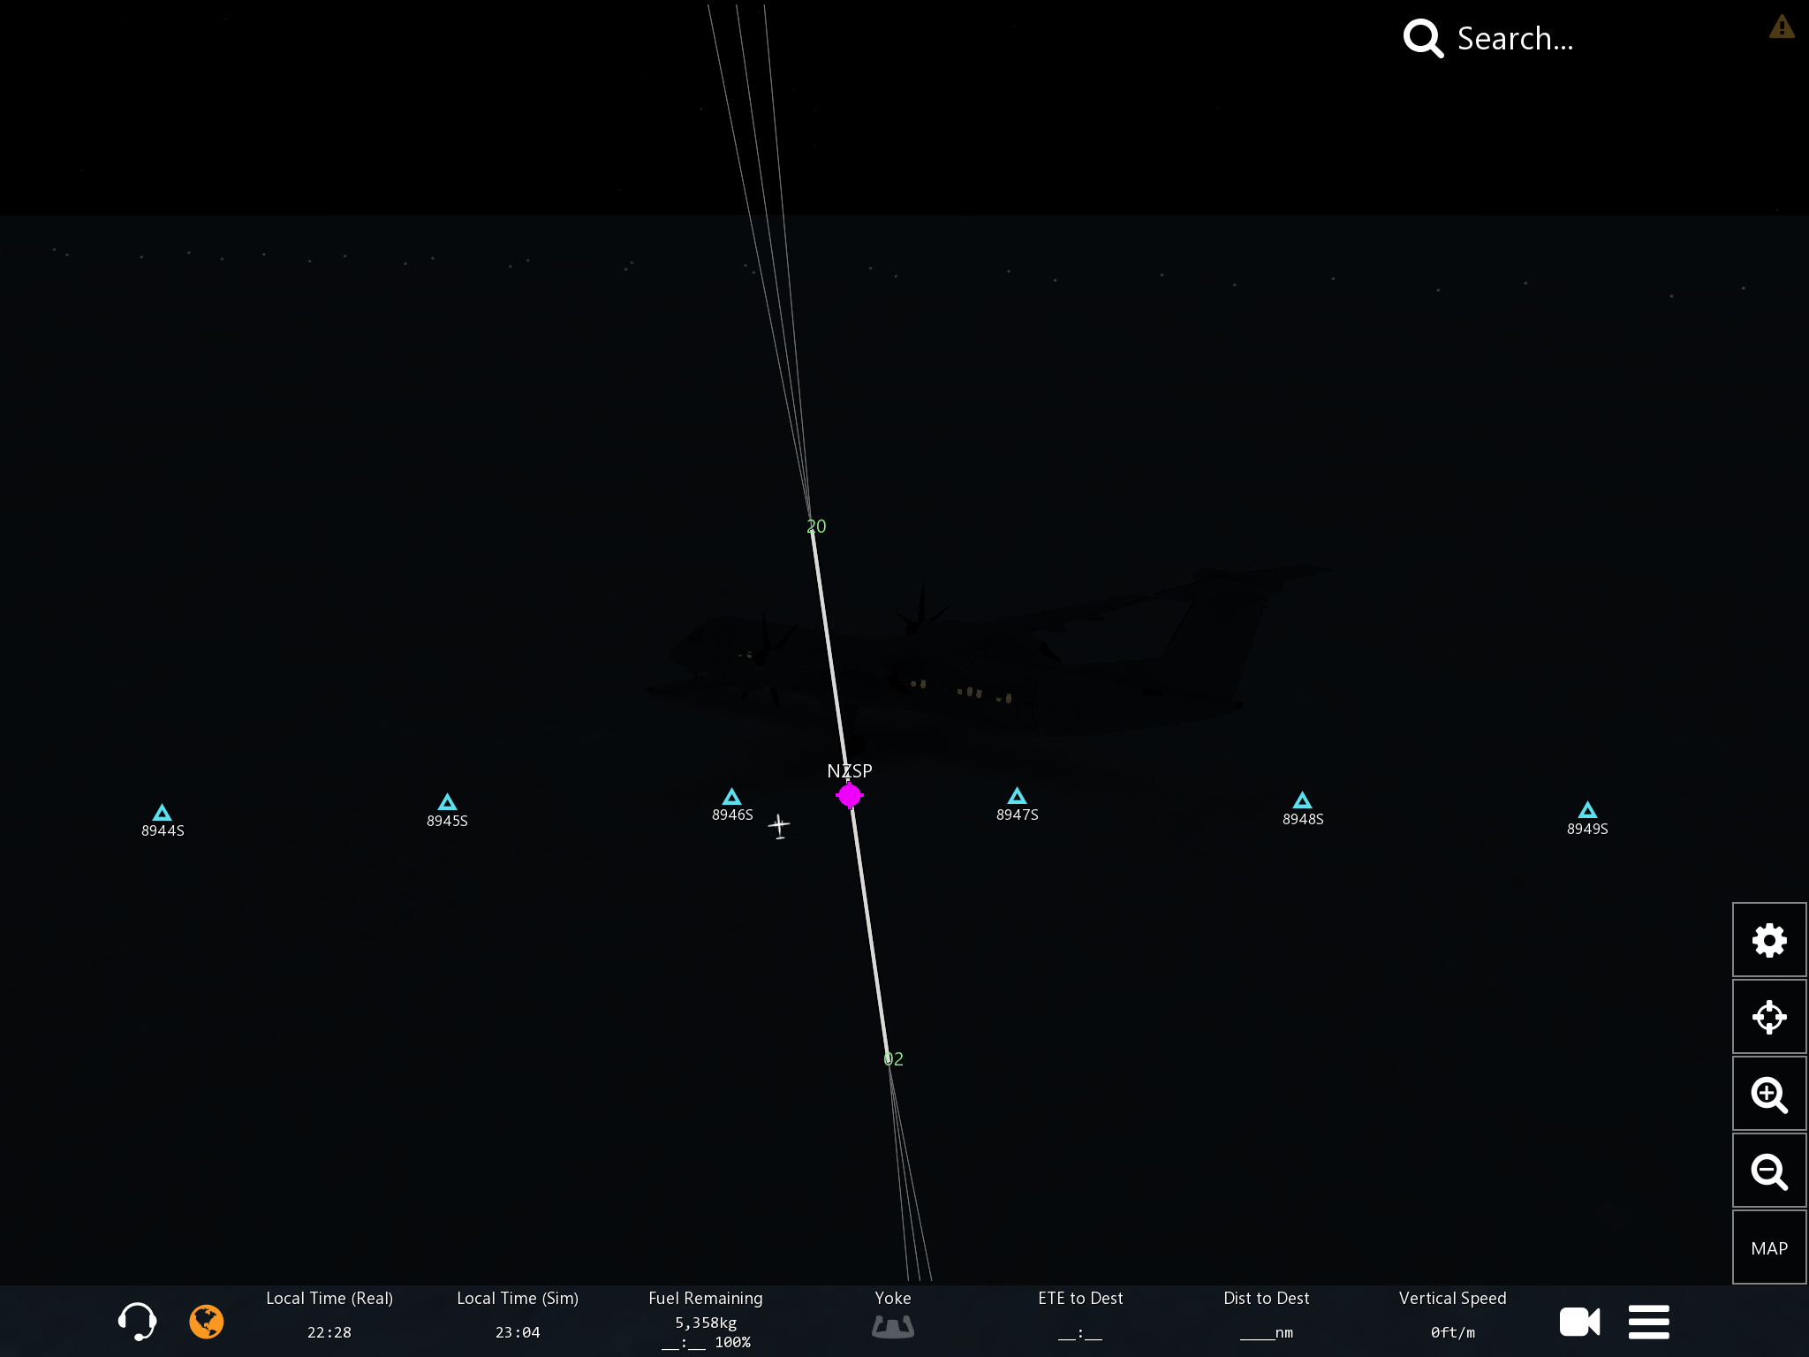This screenshot has width=1809, height=1357.
Task: Select waypoint 8947S triangle
Action: pos(1017,796)
